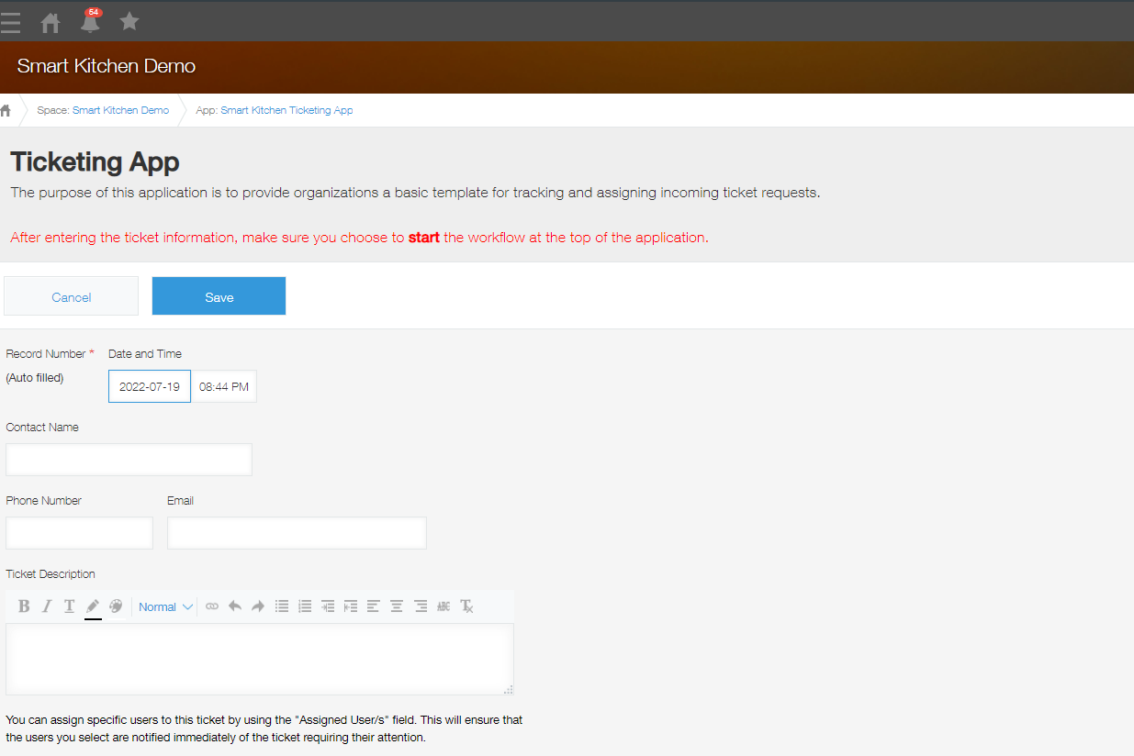Open the favorites star icon
The height and width of the screenshot is (756, 1134).
pyautogui.click(x=129, y=21)
